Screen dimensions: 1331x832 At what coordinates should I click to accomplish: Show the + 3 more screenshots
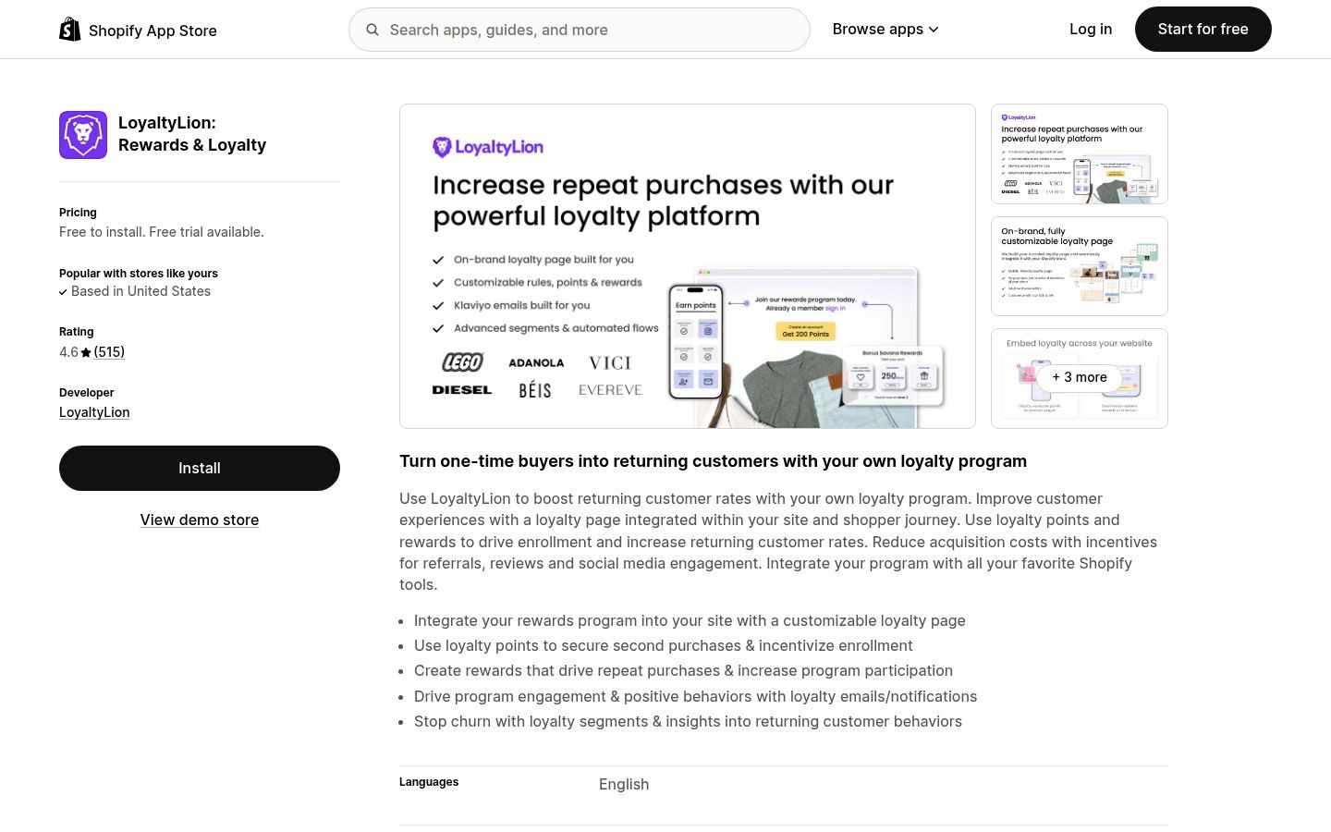[1079, 377]
